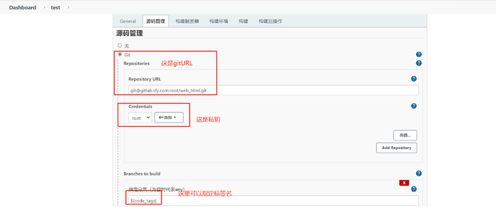Switch to the 构建触发器 tab
The width and height of the screenshot is (496, 207).
tap(188, 21)
